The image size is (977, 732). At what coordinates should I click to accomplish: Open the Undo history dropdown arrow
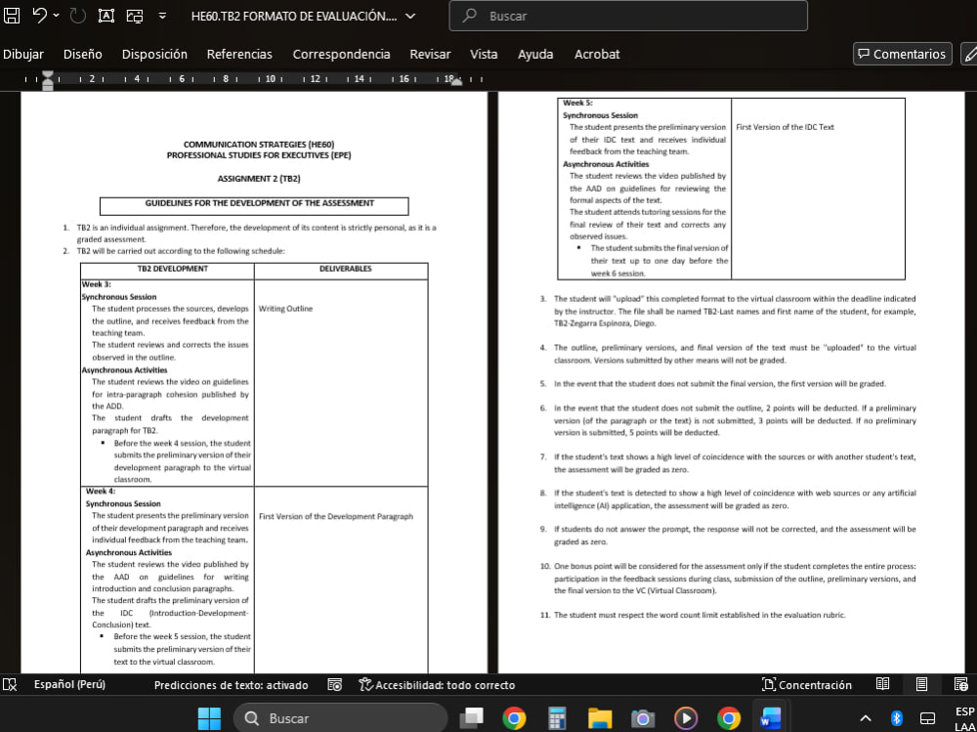[x=56, y=15]
